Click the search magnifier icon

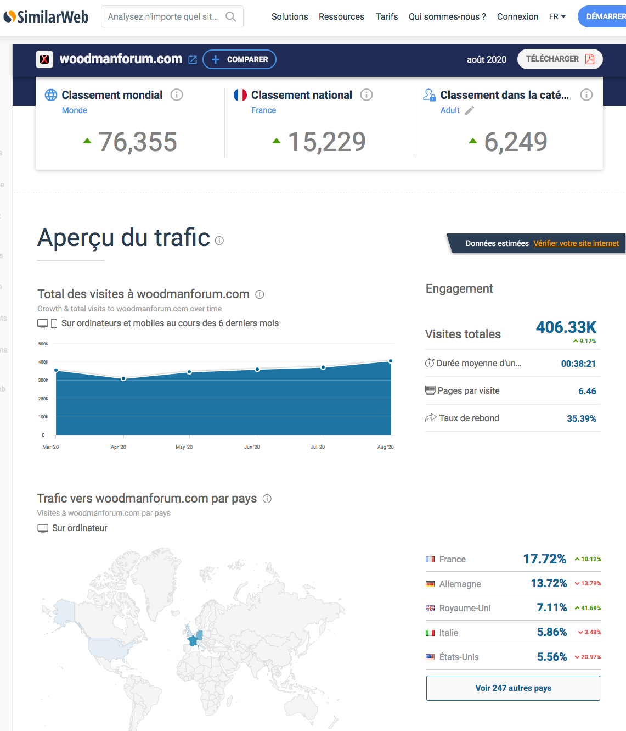pyautogui.click(x=231, y=17)
